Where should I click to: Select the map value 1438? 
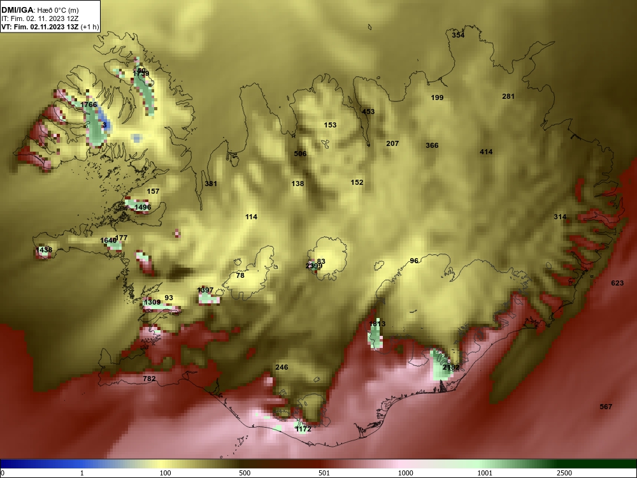pyautogui.click(x=45, y=250)
